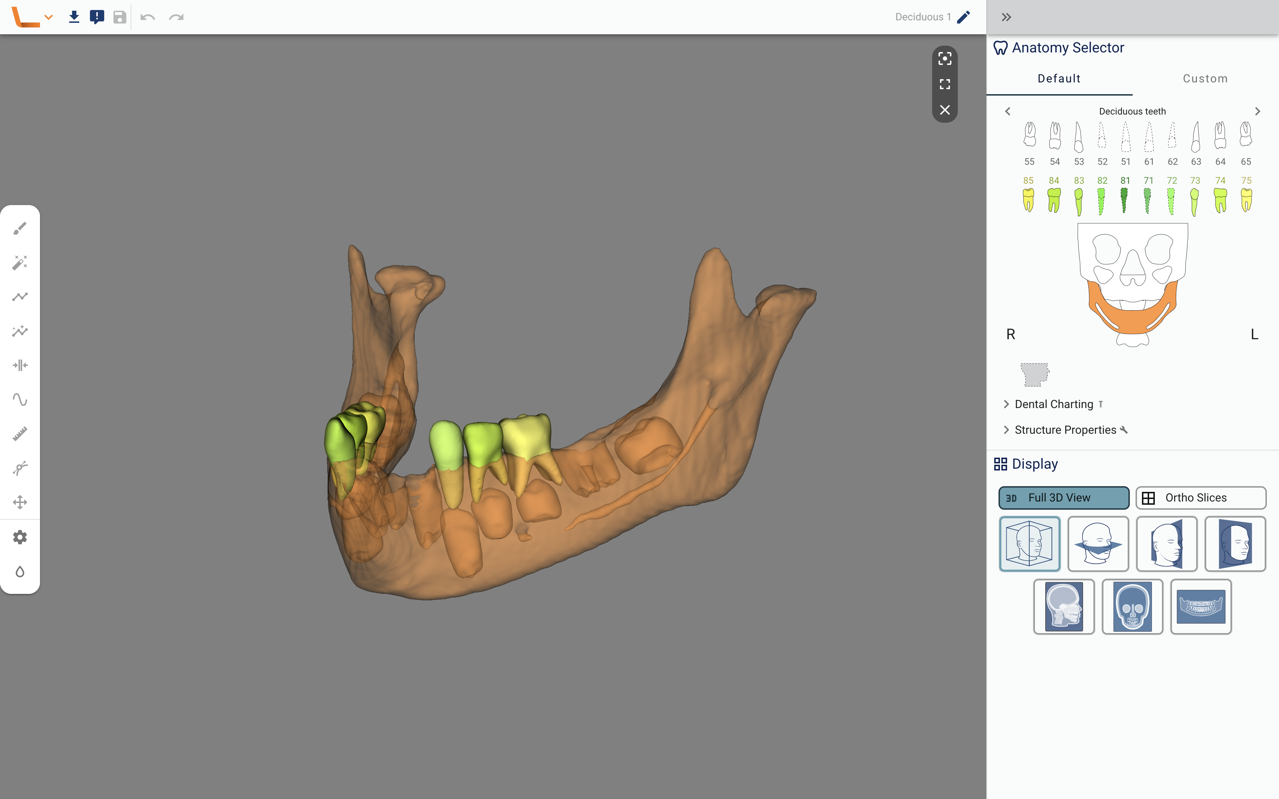Select the panoramic X-ray view thumbnail
Screen dimensions: 1279x799
[x=1201, y=607]
